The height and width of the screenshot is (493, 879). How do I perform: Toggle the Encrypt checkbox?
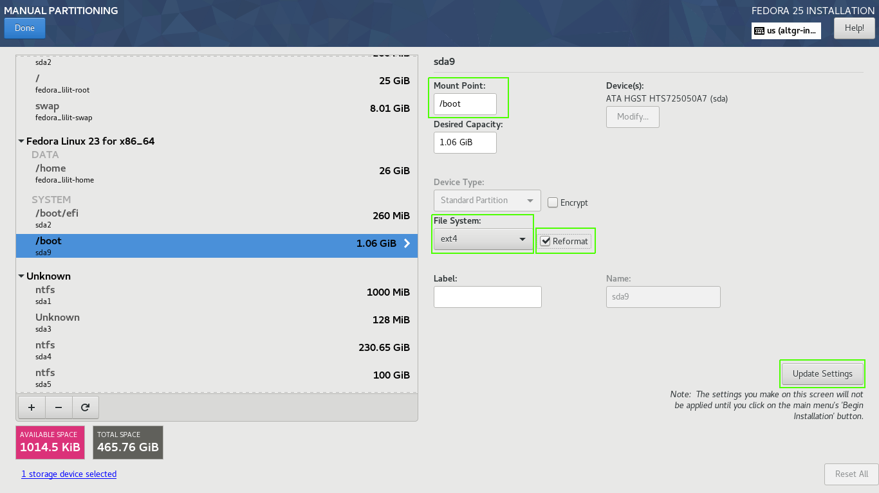[553, 202]
